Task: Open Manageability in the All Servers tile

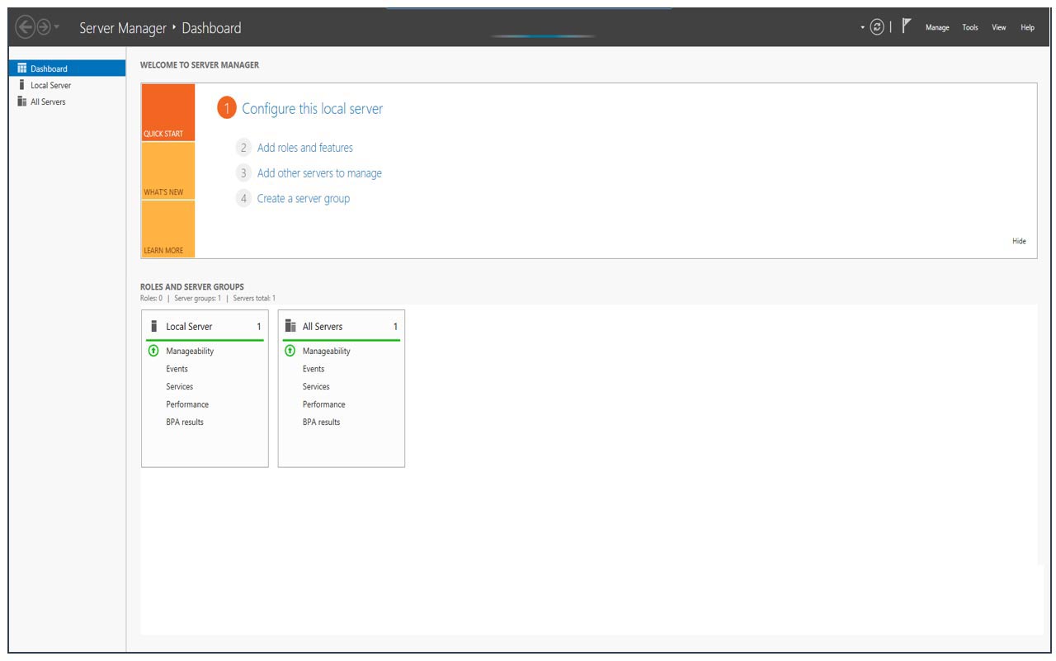Action: (327, 352)
